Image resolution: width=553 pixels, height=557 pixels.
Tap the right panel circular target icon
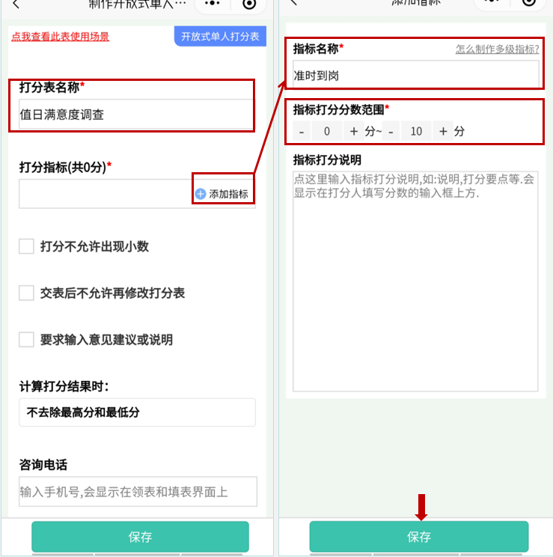[x=529, y=2]
